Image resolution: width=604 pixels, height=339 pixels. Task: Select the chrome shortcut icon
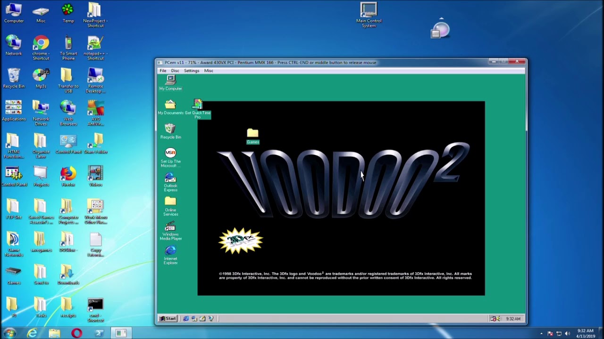[x=41, y=48]
